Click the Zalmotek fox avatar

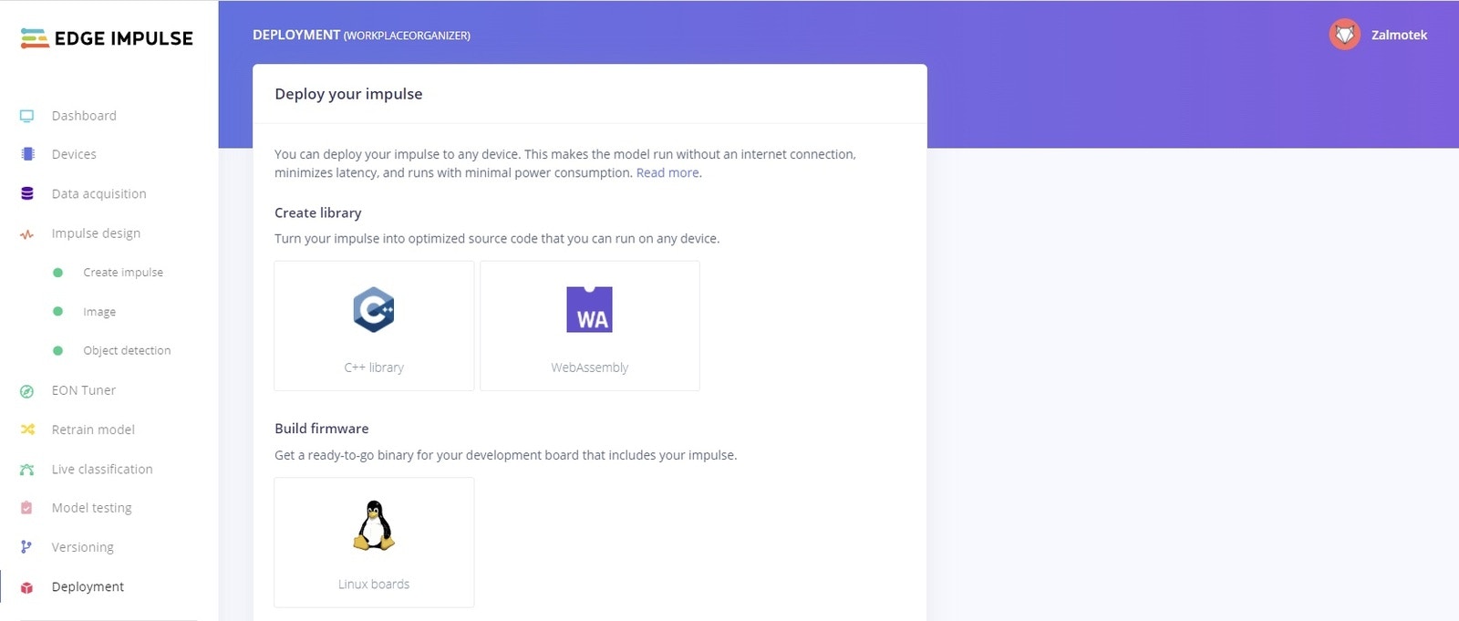pos(1344,35)
